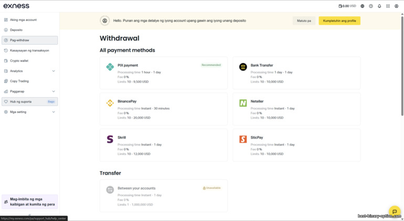Open Kasaysayan ng transaksyon page
The height and width of the screenshot is (221, 404).
click(x=29, y=50)
